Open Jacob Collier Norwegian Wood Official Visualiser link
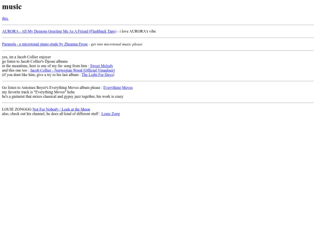The width and height of the screenshot is (316, 237). click(73, 70)
